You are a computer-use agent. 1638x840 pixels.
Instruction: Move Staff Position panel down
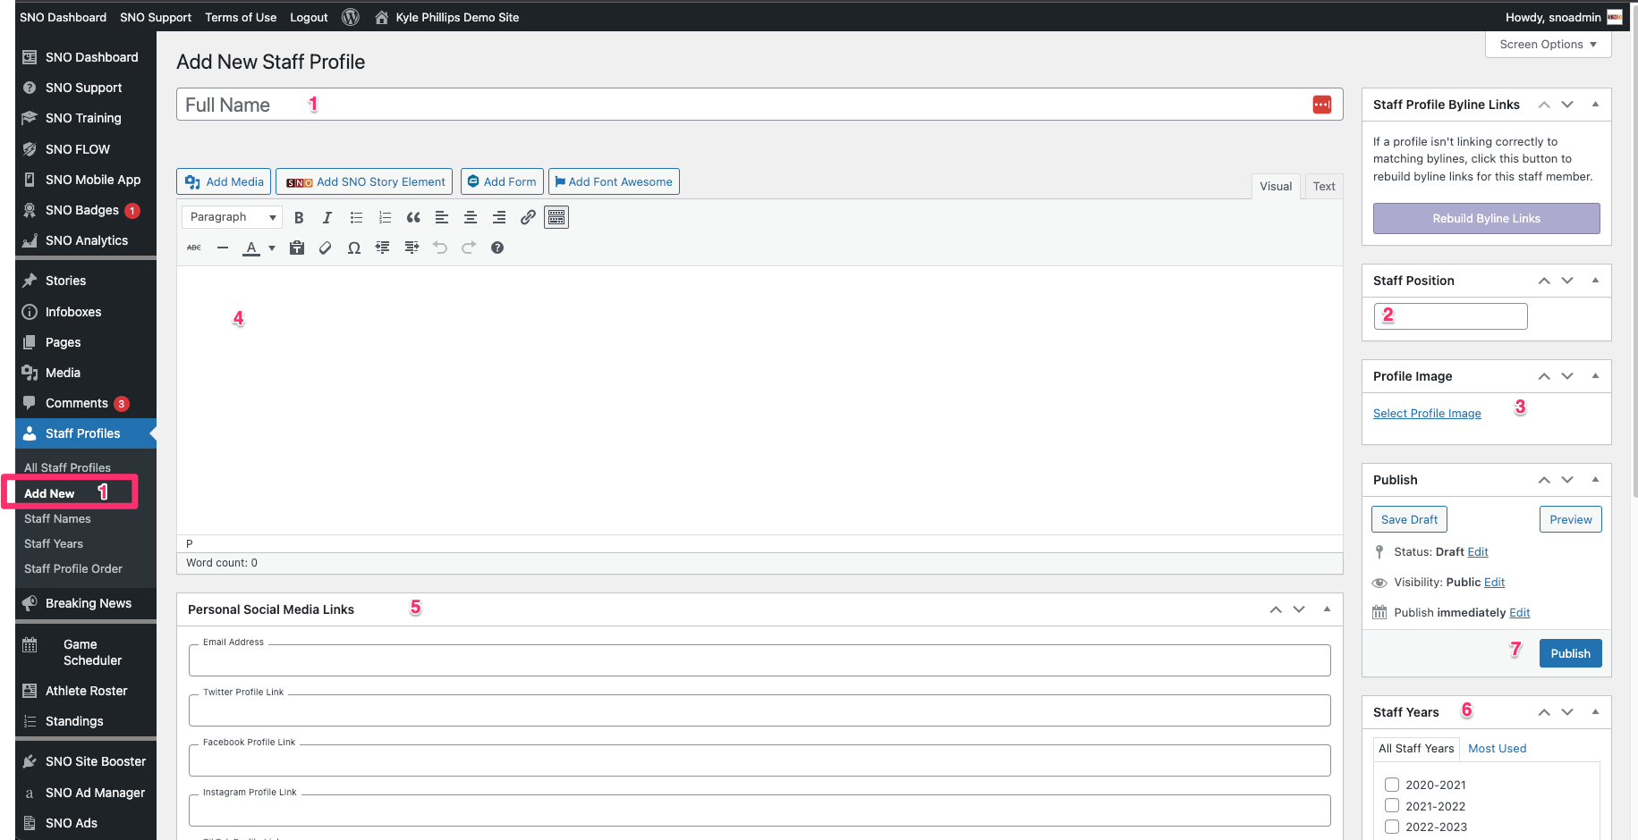(1567, 281)
